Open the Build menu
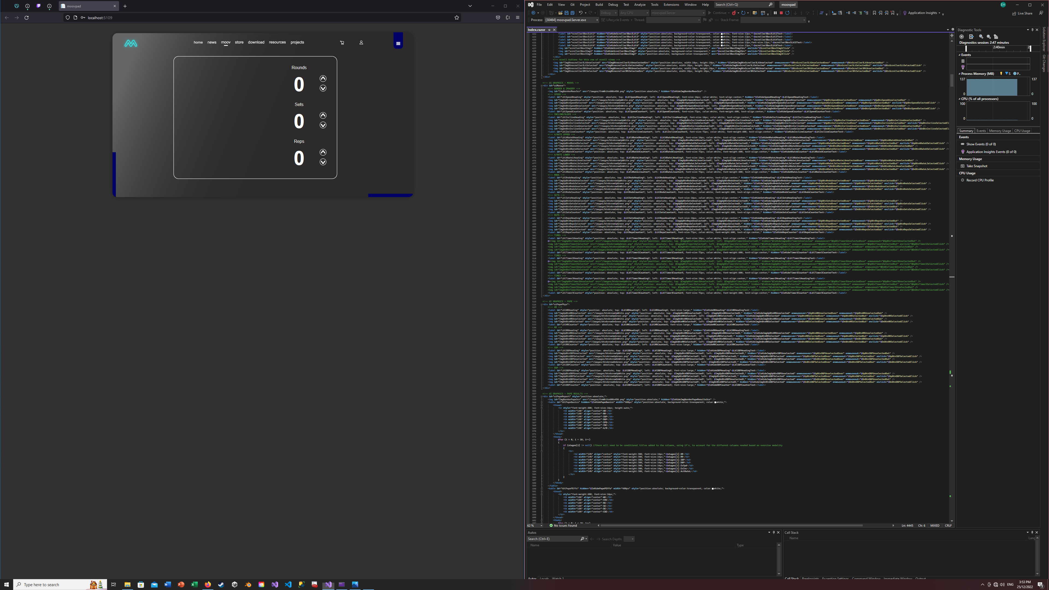The image size is (1049, 590). click(x=599, y=4)
